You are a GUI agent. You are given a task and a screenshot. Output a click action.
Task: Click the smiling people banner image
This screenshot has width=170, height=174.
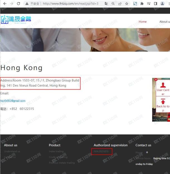click(85, 40)
